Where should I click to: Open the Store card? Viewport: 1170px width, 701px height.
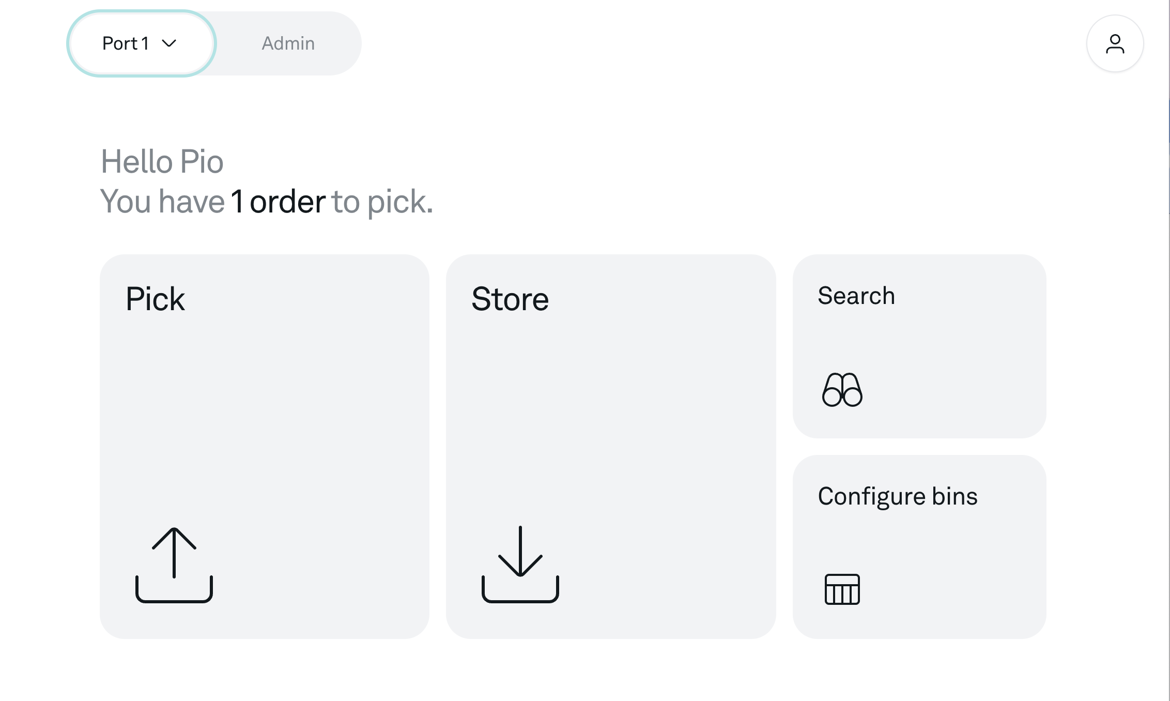click(x=611, y=447)
